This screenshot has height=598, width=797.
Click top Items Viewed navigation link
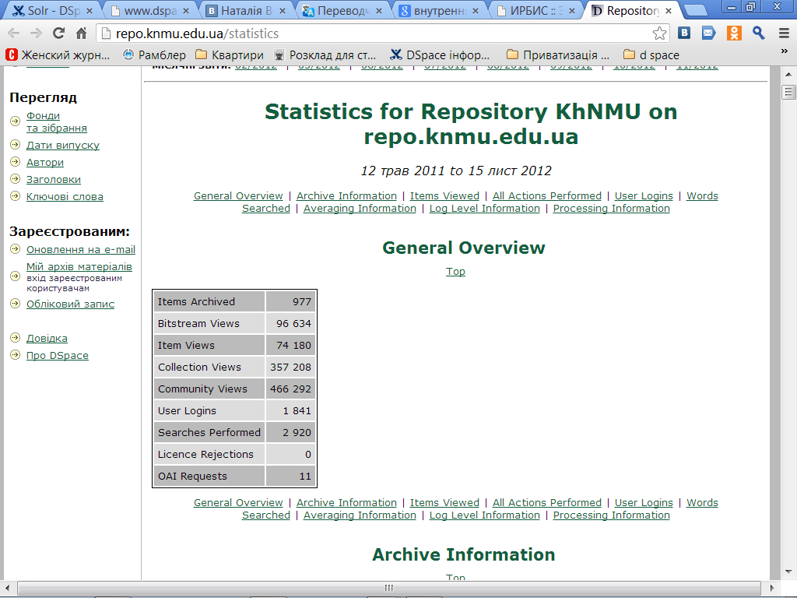pos(444,196)
